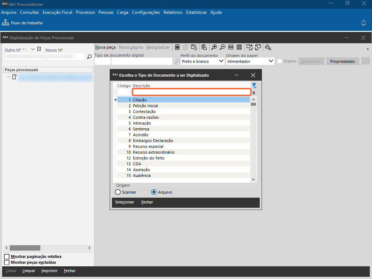The height and width of the screenshot is (279, 372).
Task: Check Mostrar peças excluídas option
Action: click(7, 262)
